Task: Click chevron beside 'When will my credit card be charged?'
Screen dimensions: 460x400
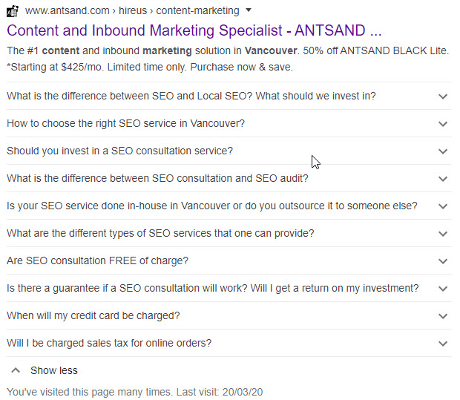Action: point(443,316)
